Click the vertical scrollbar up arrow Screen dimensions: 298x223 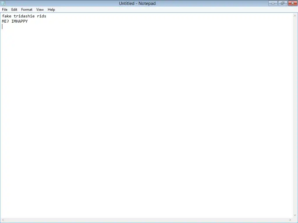[295, 16]
